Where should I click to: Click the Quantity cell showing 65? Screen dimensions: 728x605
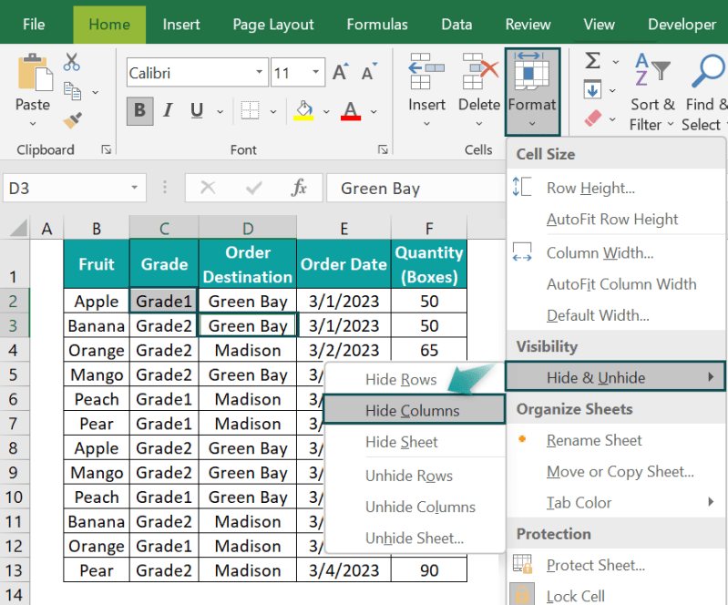[x=429, y=350]
